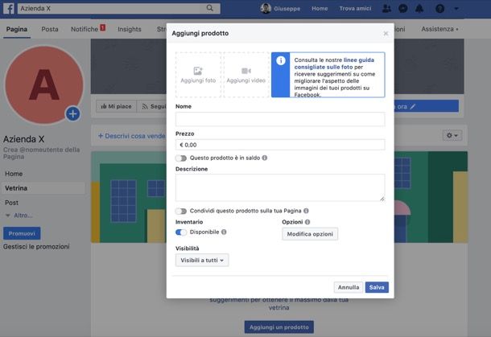Focus the Prezzo input field
This screenshot has width=491, height=337.
(280, 145)
